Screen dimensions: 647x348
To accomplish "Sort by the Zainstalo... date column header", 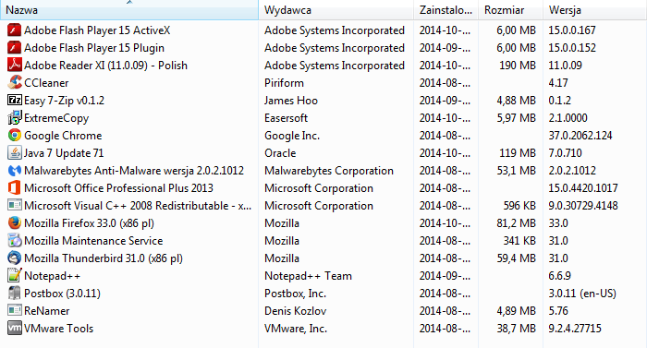I will click(x=446, y=10).
